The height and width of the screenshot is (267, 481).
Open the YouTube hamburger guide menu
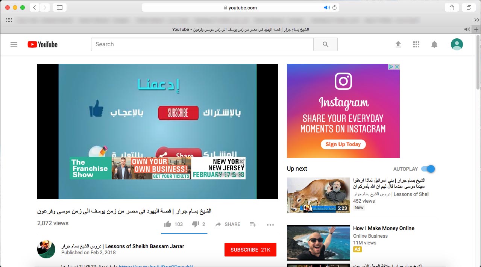point(14,44)
